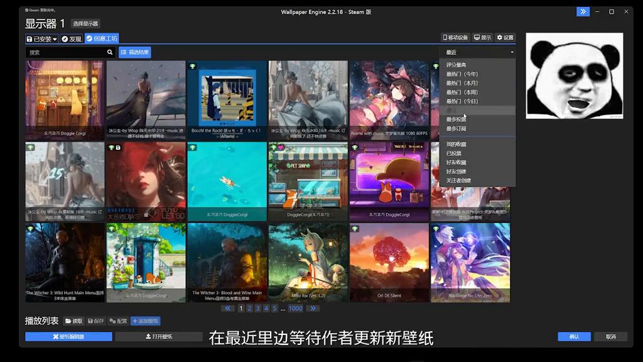Click the 取消 cancel button

610,337
